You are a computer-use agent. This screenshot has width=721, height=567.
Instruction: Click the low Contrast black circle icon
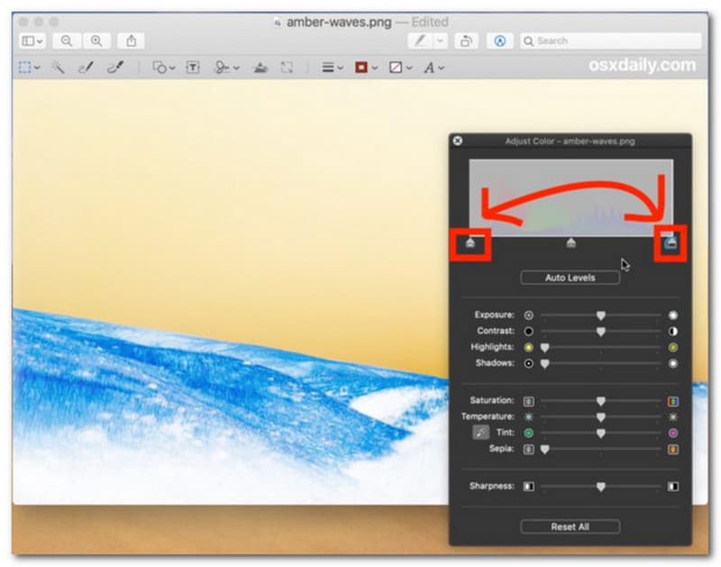(529, 331)
